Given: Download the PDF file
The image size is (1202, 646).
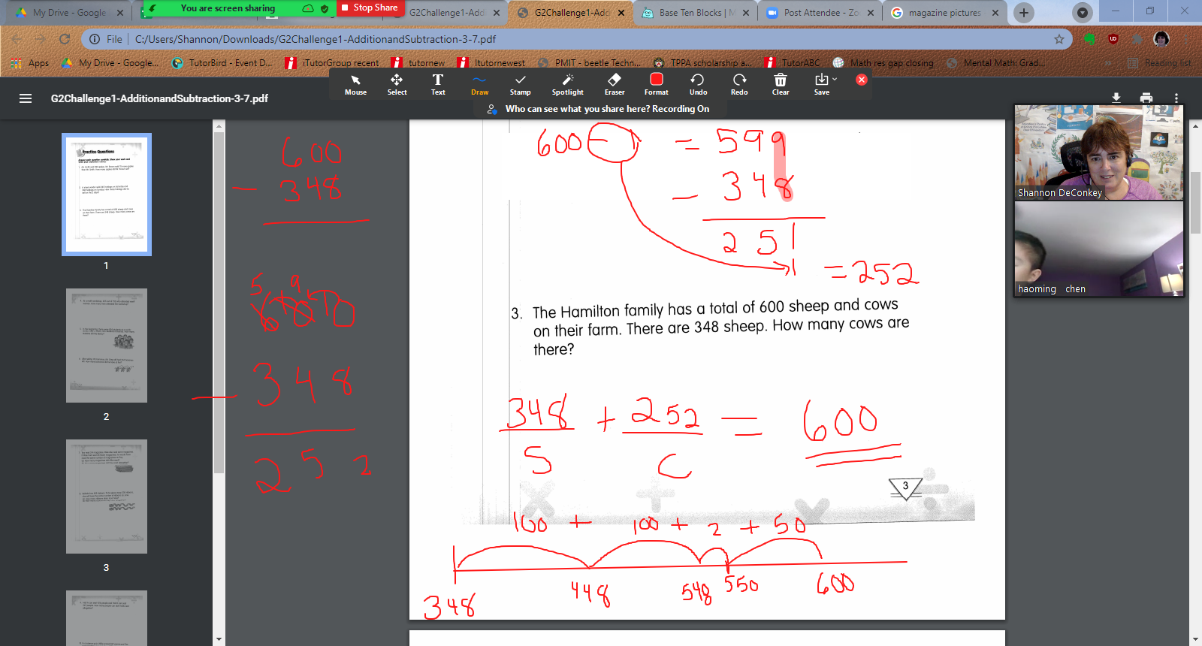Looking at the screenshot, I should [x=1116, y=98].
